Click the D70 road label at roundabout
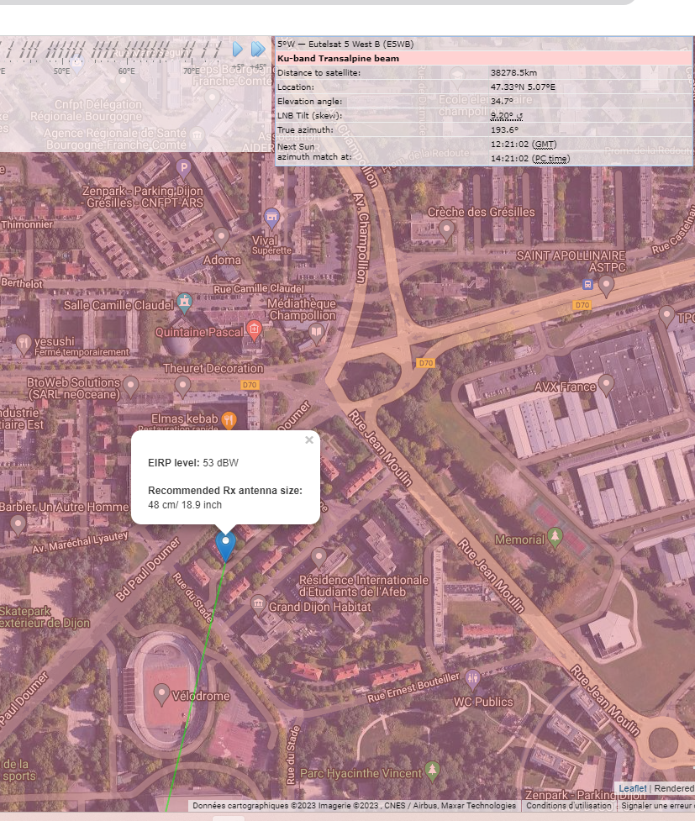 [426, 363]
